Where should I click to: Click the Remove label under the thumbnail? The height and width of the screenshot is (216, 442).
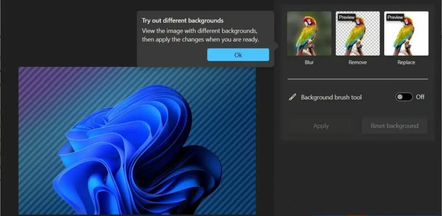(x=357, y=63)
